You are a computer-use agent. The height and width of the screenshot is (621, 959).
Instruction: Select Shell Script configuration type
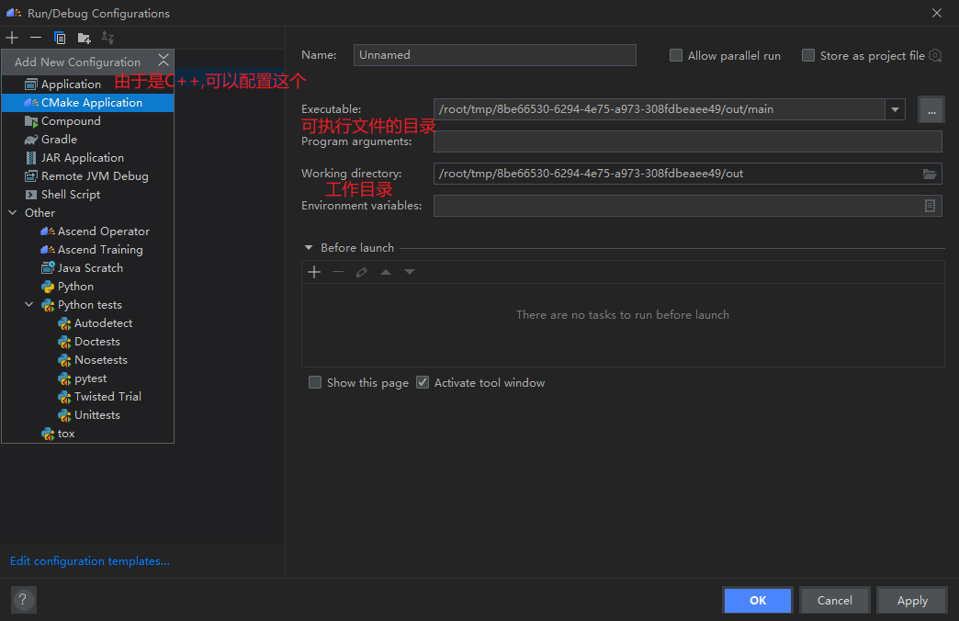coord(88,194)
